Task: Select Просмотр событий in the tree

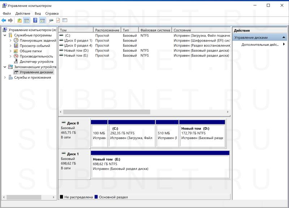Action: (35, 46)
